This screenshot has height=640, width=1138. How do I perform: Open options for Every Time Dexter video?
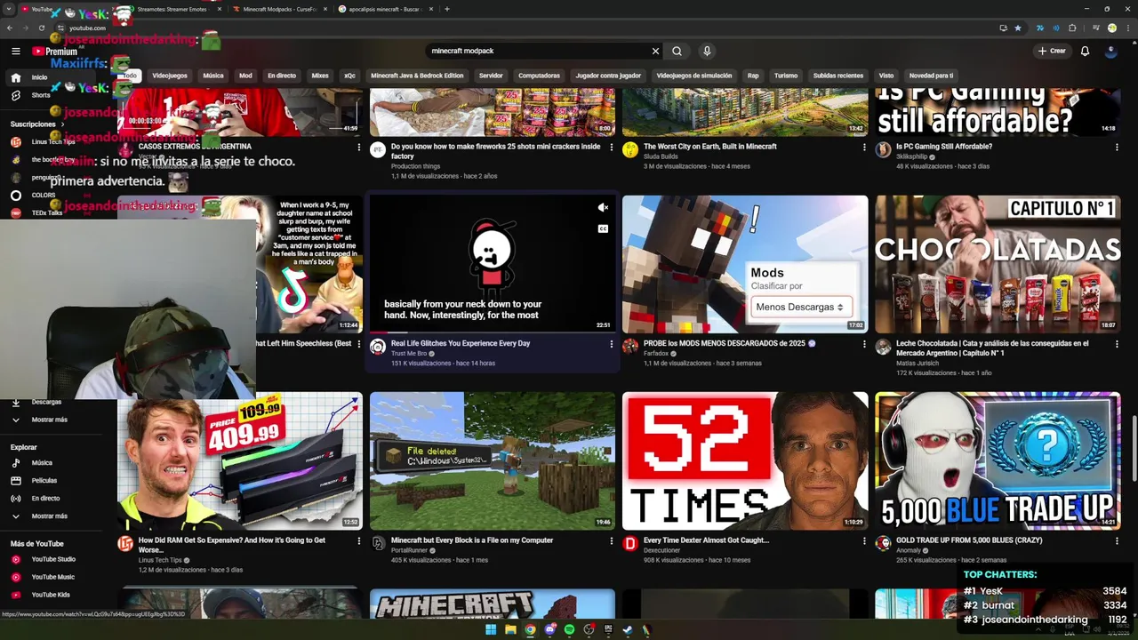click(x=864, y=540)
